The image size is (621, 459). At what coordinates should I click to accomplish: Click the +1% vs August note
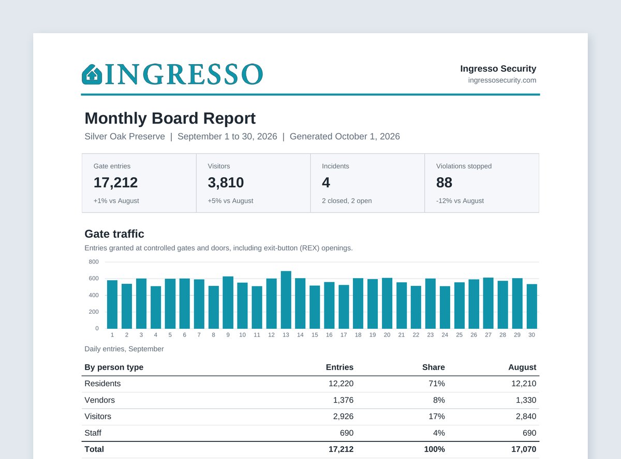pos(116,201)
